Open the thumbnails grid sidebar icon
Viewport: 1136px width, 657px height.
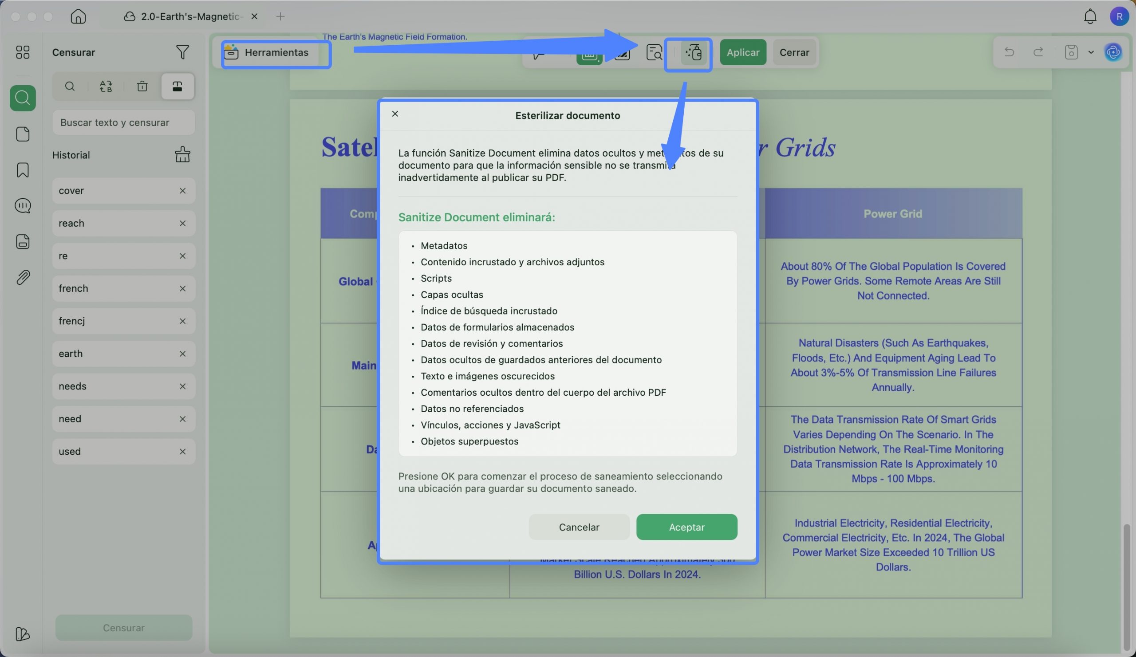pos(23,52)
